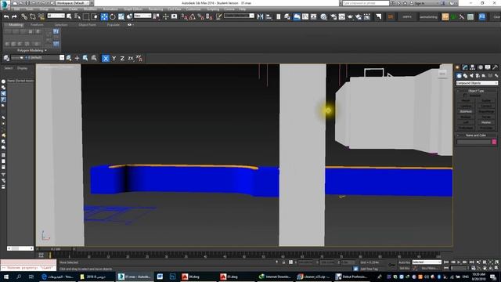Viewport: 501px width, 282px height.
Task: Click the ShapeMerge button
Action: click(x=486, y=111)
